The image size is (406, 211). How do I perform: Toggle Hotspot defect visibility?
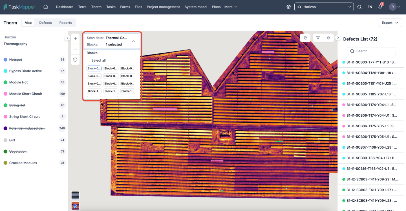[16, 60]
